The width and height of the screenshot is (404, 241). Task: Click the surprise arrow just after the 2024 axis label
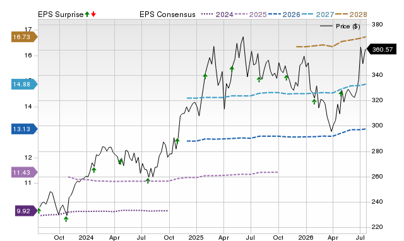pos(94,170)
